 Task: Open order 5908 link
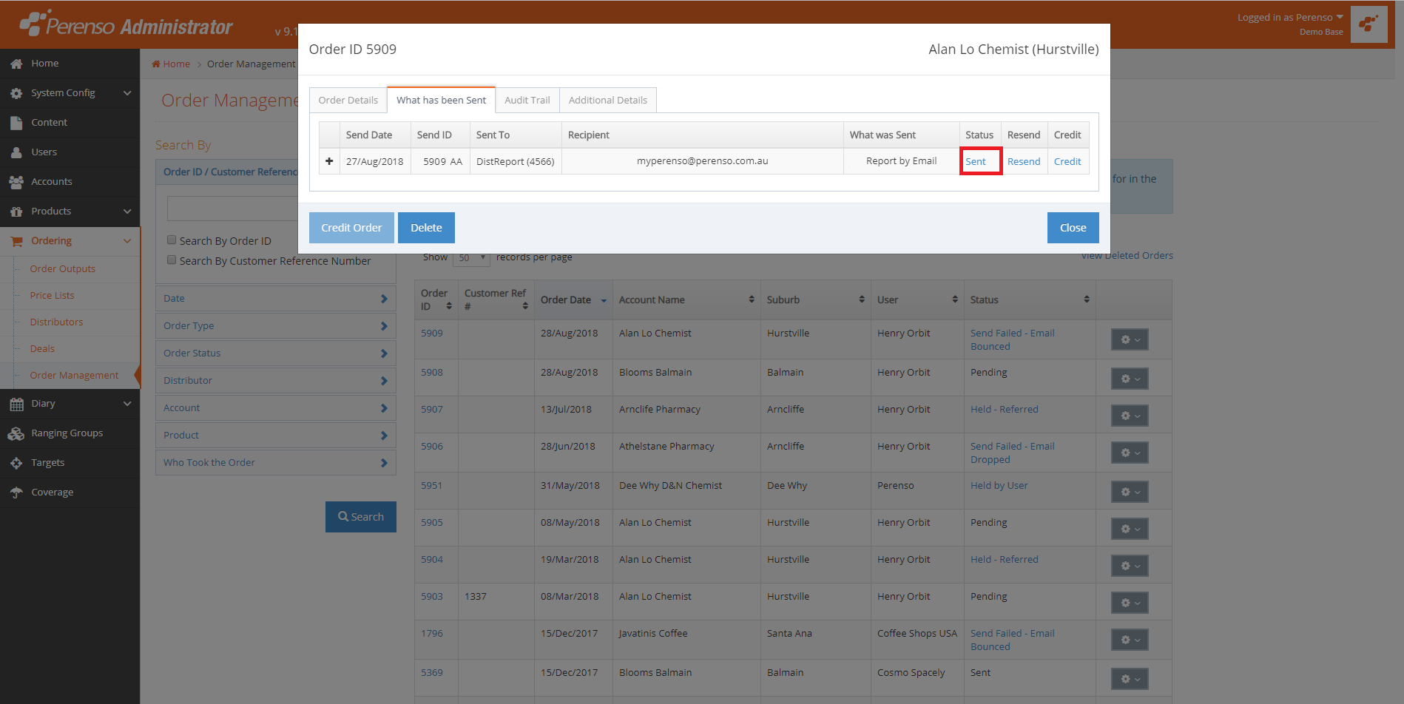tap(432, 373)
